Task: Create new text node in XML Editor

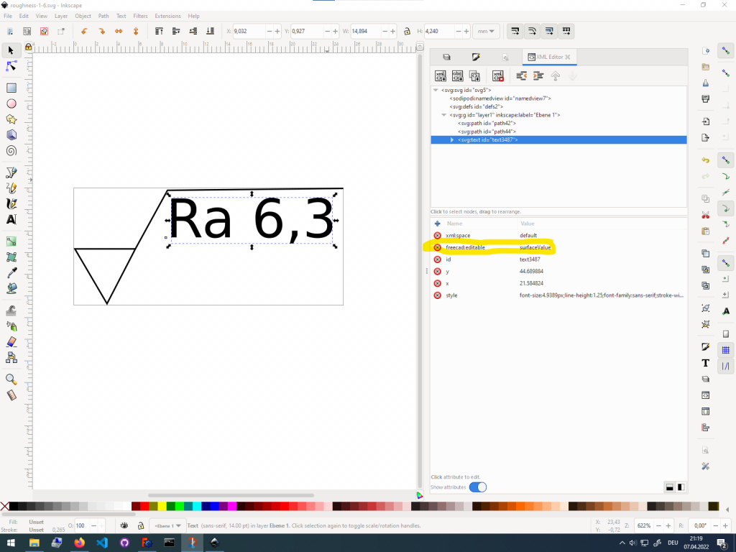Action: tap(457, 75)
